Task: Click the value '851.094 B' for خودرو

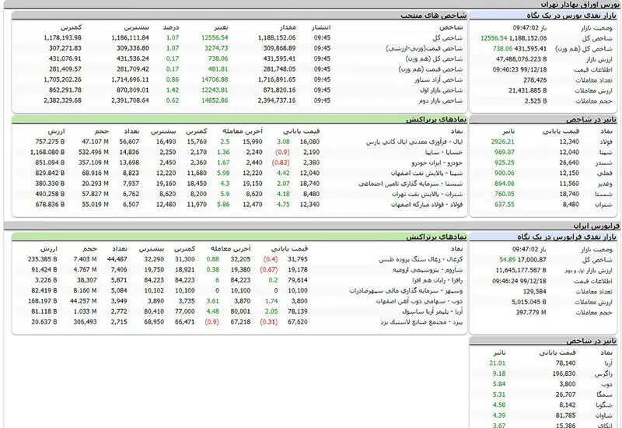Action: 50,163
